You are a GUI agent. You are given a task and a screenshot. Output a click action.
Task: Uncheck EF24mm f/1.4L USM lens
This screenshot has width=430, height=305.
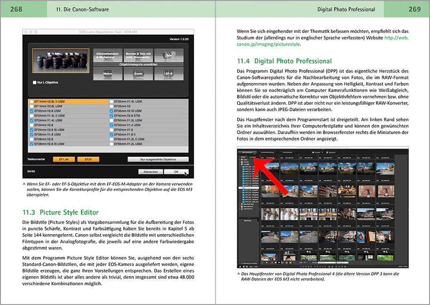click(x=32, y=121)
